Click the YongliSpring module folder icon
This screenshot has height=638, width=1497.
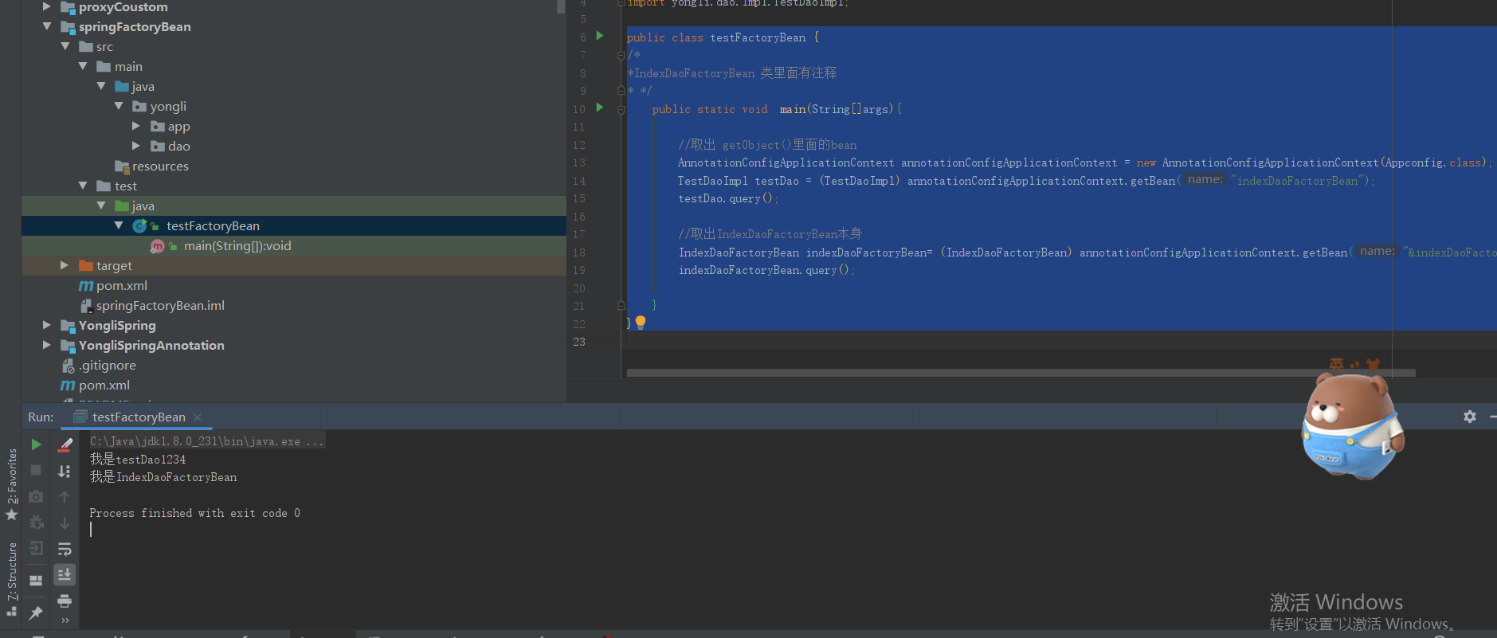(x=69, y=325)
